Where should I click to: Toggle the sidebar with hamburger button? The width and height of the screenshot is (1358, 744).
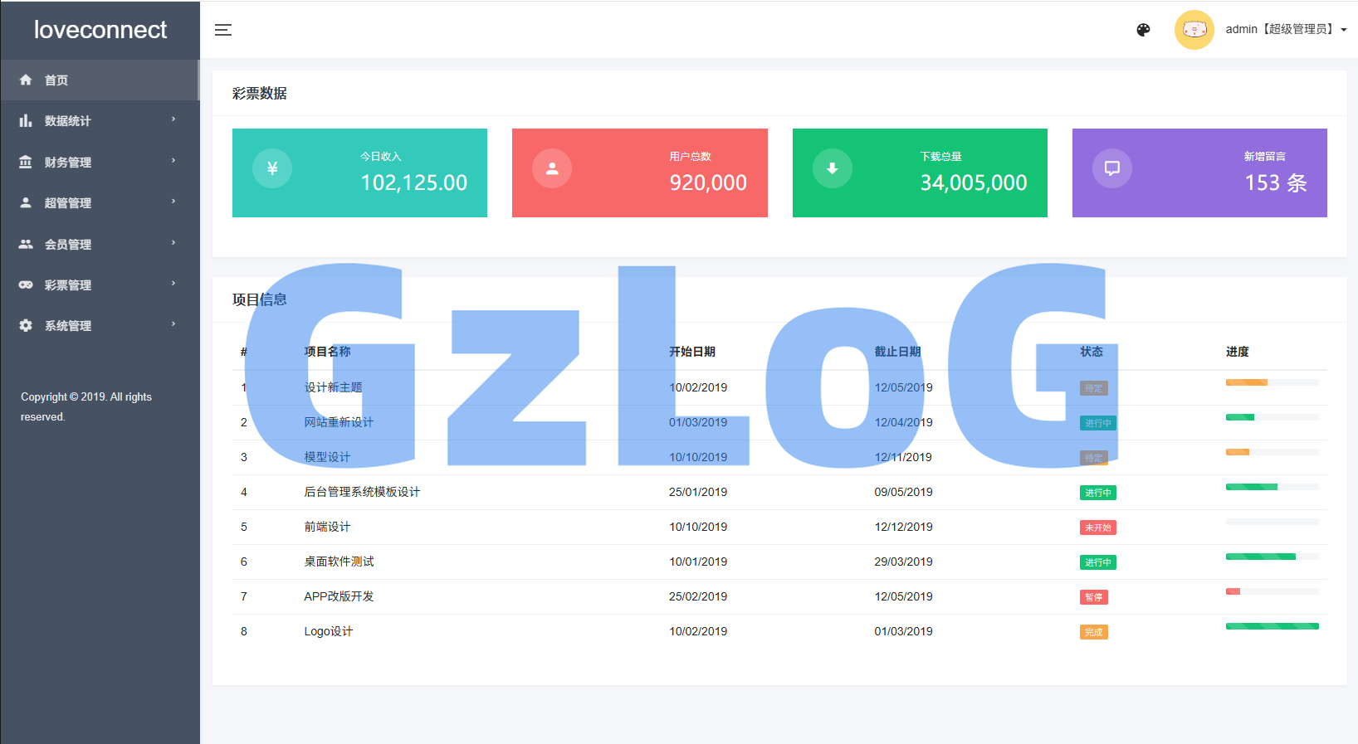pos(223,30)
